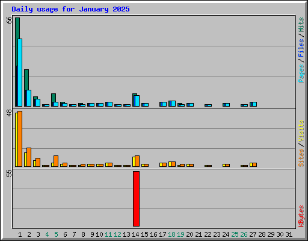Click the green weekend day 25 label
The image size is (308, 241).
[x=235, y=234]
